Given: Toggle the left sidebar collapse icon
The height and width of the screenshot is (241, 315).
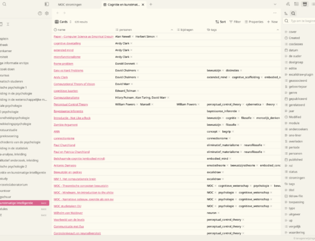Looking at the screenshot, I should pos(47,4).
